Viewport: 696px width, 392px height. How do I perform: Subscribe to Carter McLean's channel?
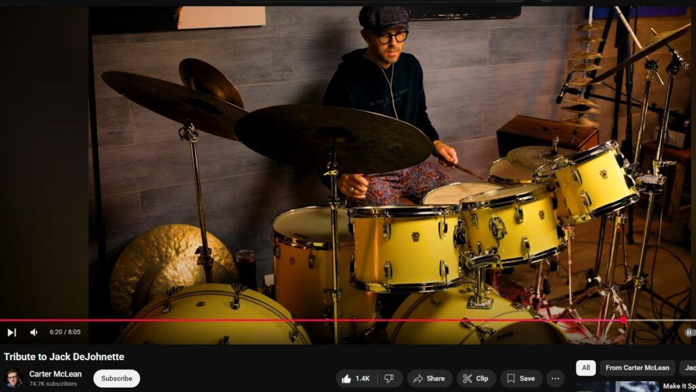[116, 378]
